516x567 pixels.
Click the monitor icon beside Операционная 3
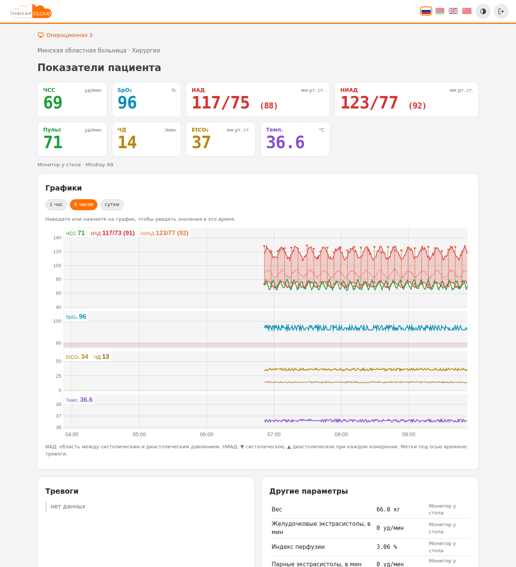point(41,35)
